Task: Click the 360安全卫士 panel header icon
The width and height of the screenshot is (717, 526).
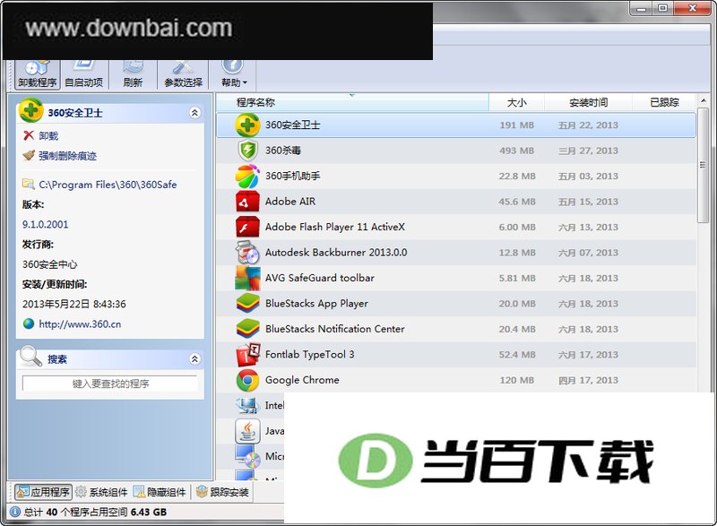Action: coord(30,110)
